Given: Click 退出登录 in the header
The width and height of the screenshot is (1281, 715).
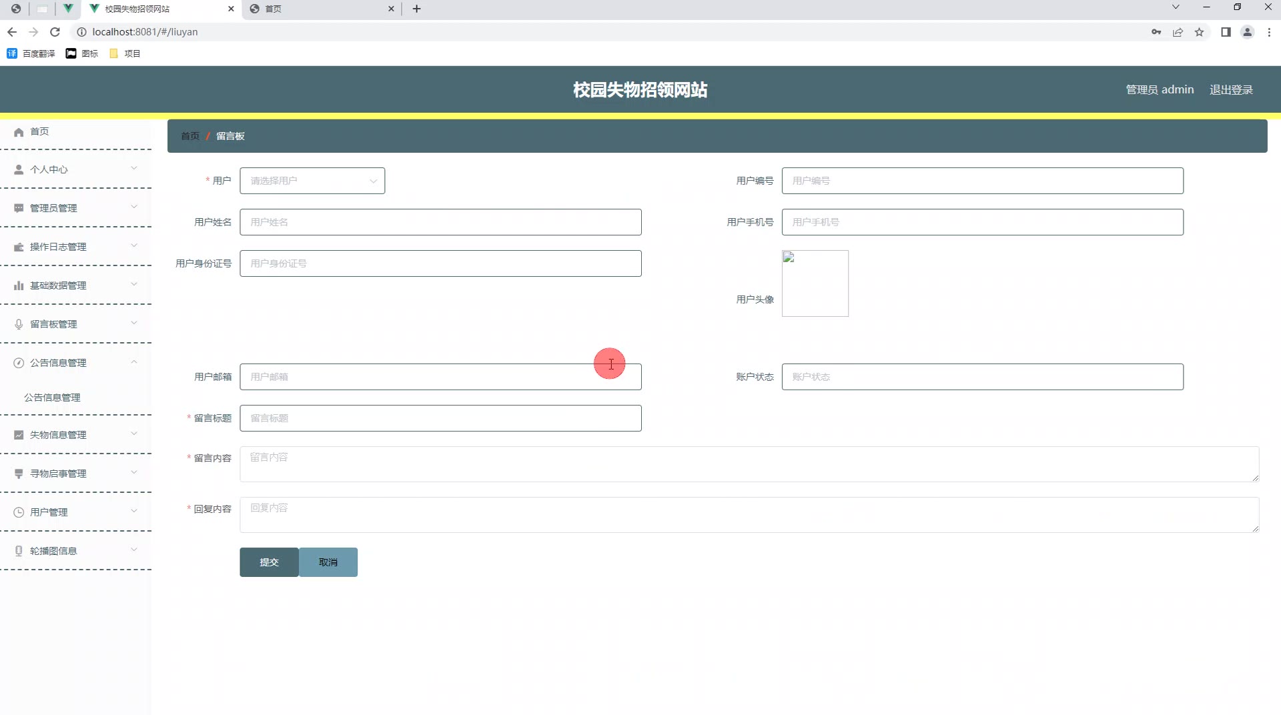Looking at the screenshot, I should 1231,89.
